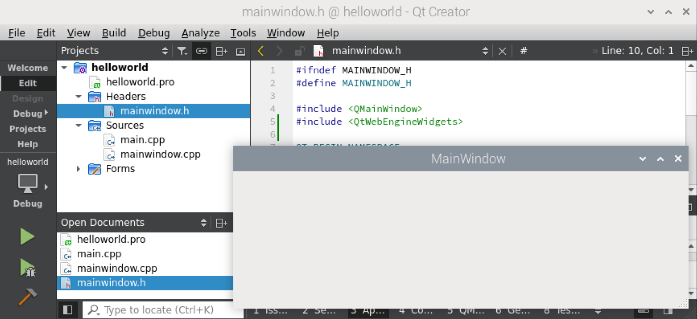Image resolution: width=697 pixels, height=319 pixels.
Task: Split the Open Documents pane
Action: (222, 223)
